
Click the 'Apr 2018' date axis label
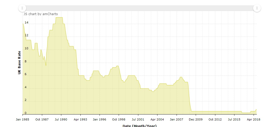[254, 119]
